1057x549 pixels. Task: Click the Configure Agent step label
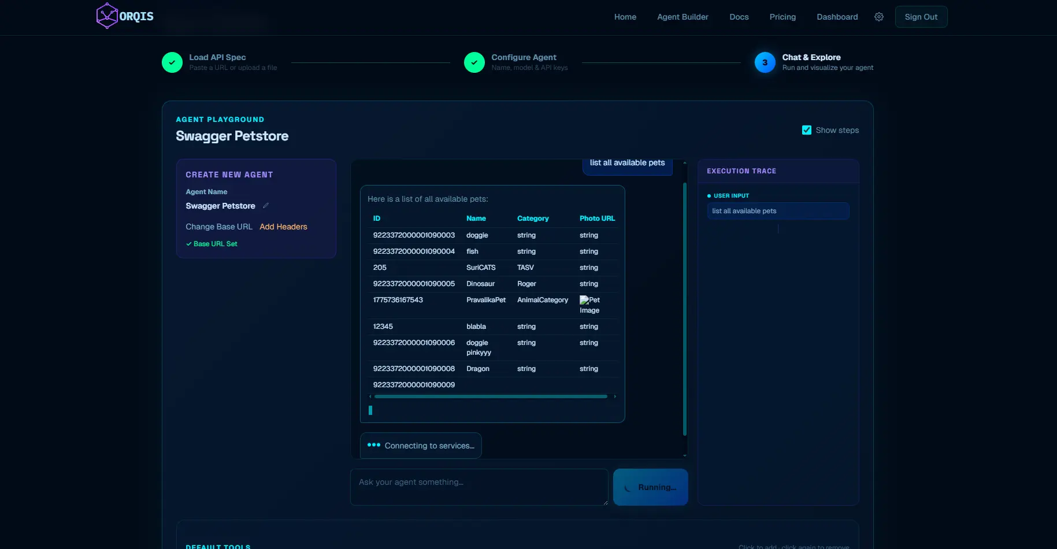(524, 57)
